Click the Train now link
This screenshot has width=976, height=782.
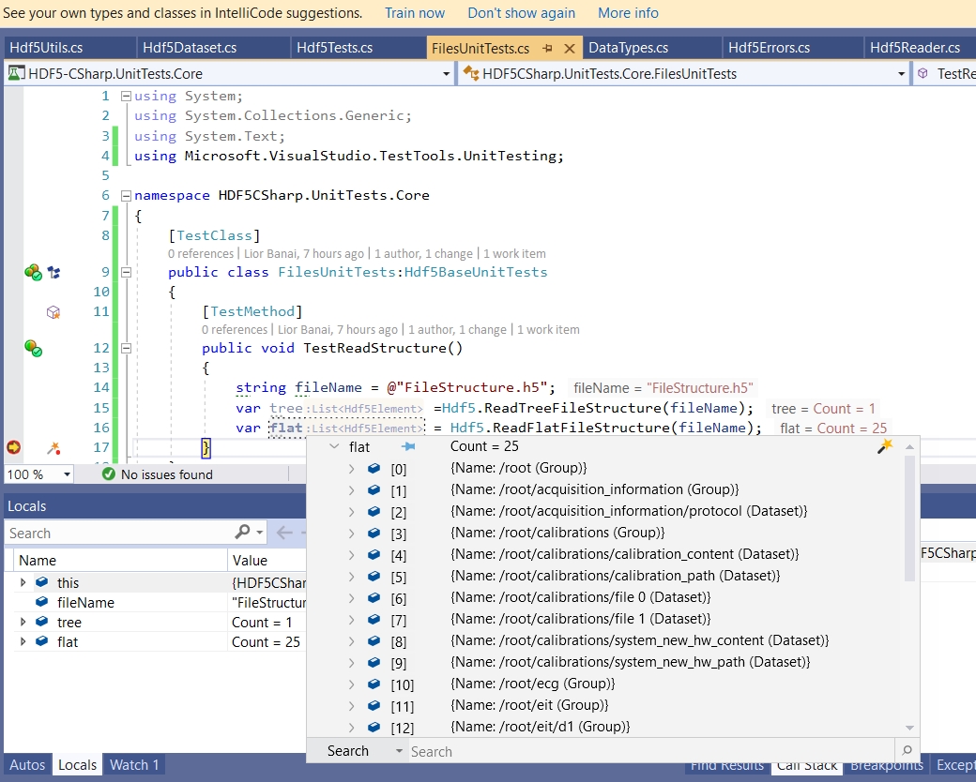pos(414,12)
